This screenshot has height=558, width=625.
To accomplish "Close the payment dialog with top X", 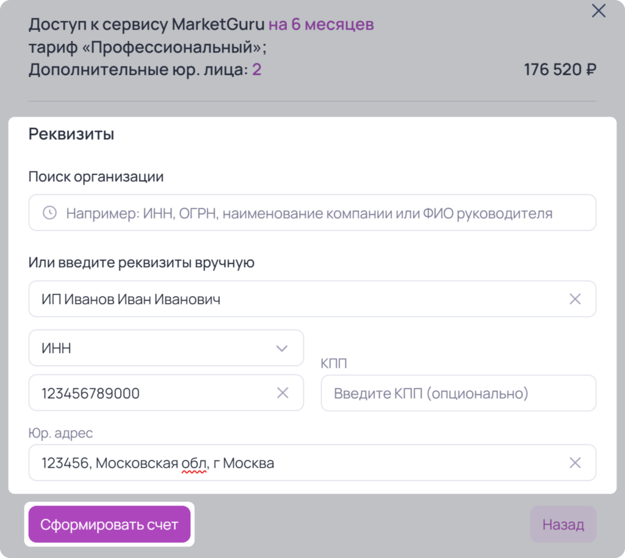I will point(598,11).
